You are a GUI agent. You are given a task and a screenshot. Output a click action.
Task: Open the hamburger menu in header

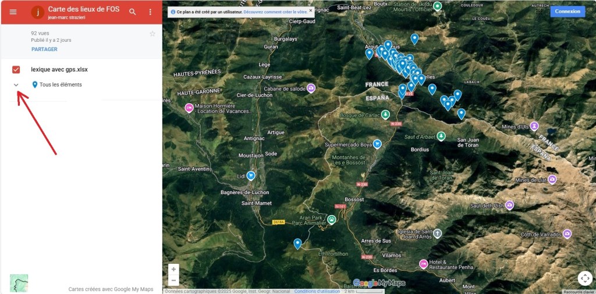tap(13, 12)
